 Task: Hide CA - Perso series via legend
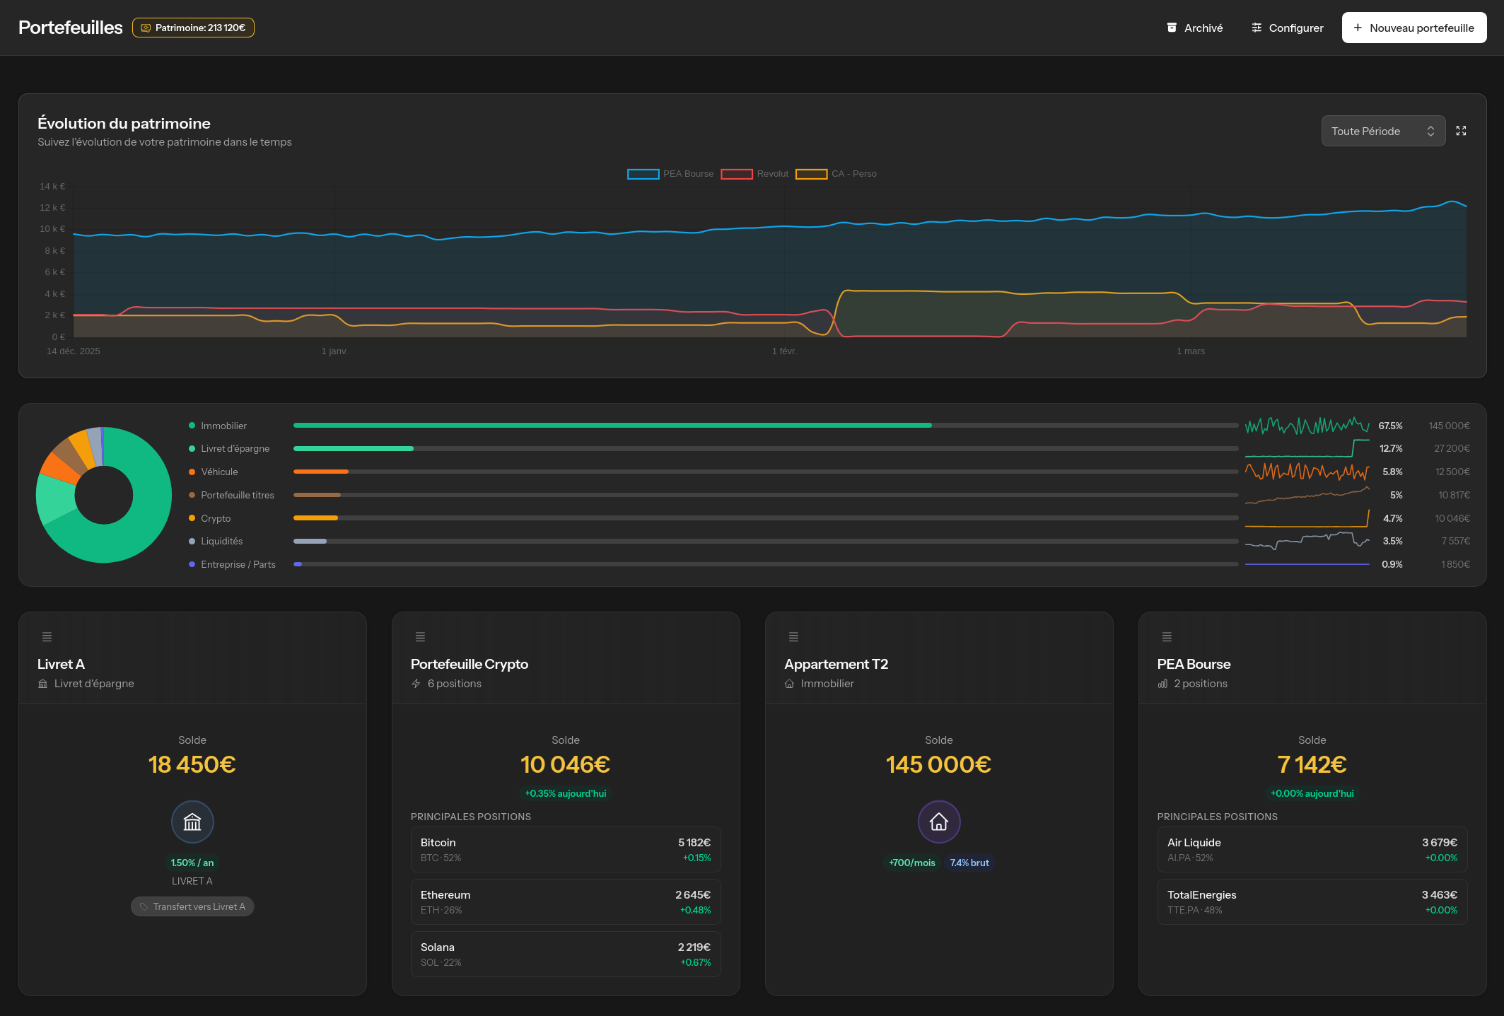(836, 174)
